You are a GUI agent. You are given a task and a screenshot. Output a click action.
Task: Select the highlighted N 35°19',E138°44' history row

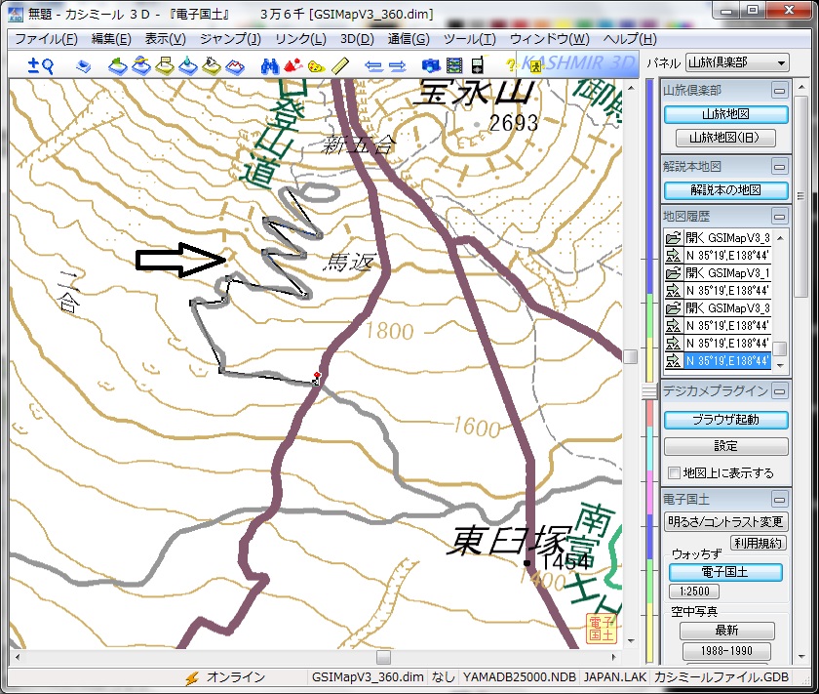pyautogui.click(x=718, y=361)
